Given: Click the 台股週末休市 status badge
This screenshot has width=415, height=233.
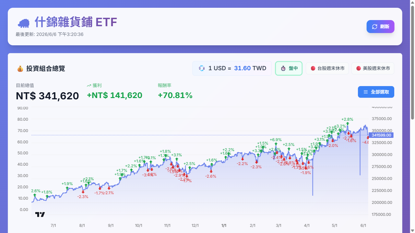Looking at the screenshot, I should coord(327,68).
